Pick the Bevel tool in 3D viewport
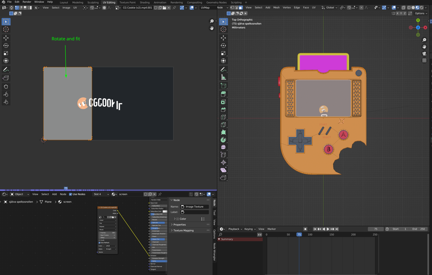Screen dimensions: 432x275 pos(223,110)
